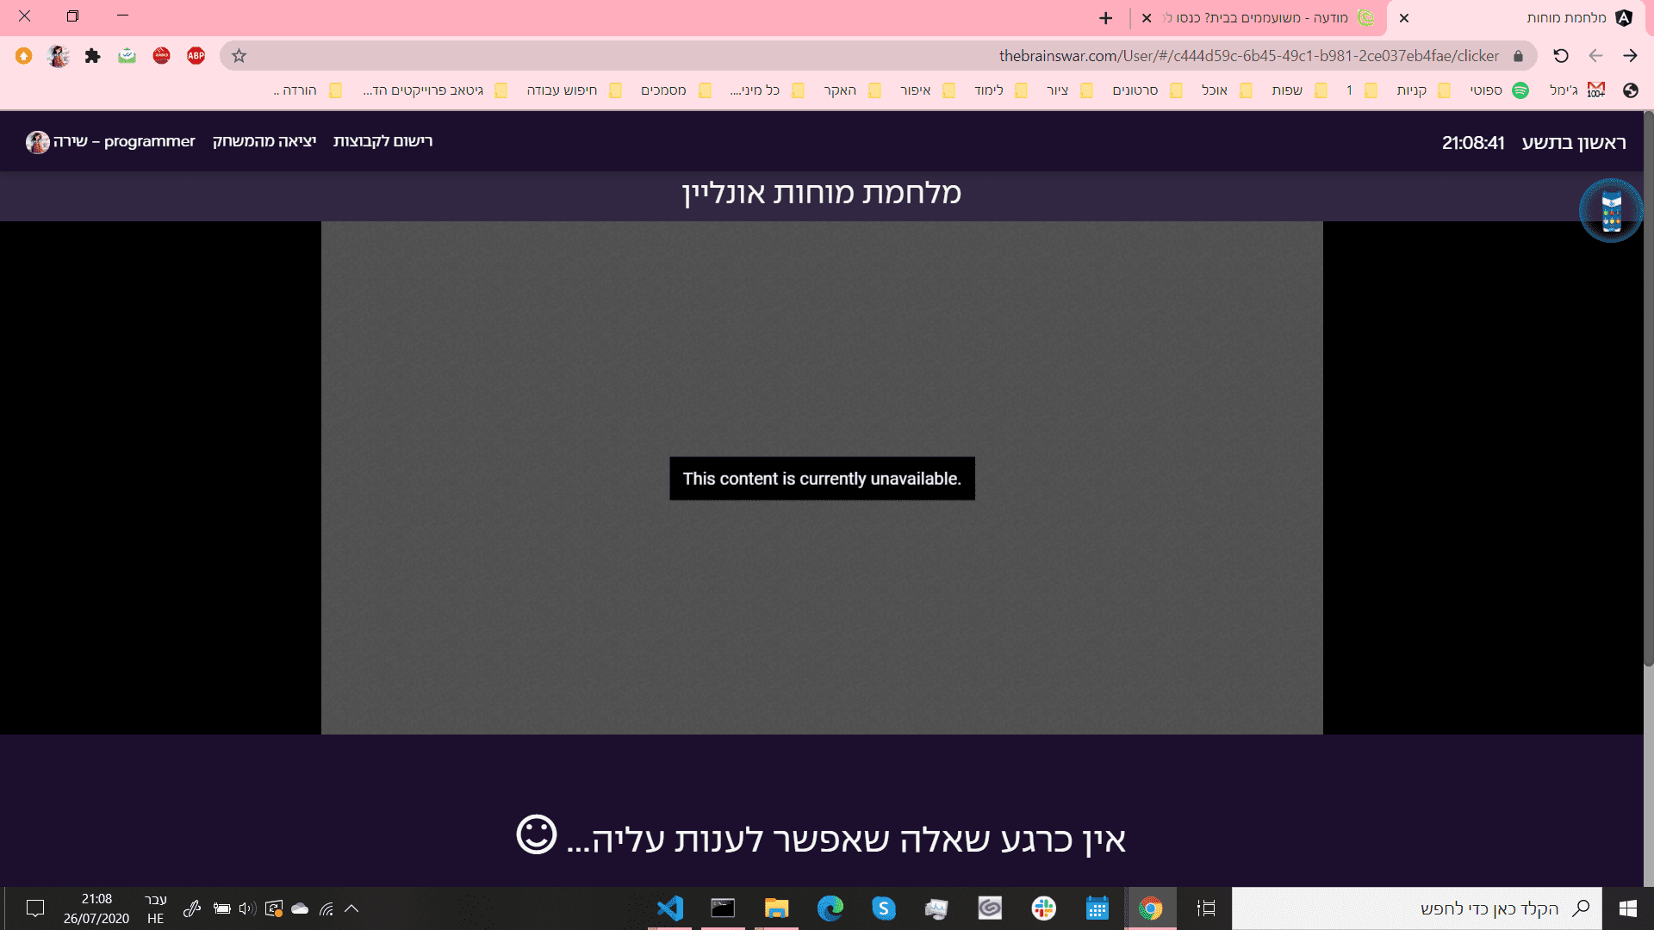Open Slack from the taskbar
Screen dimensions: 1654x930
[1043, 908]
